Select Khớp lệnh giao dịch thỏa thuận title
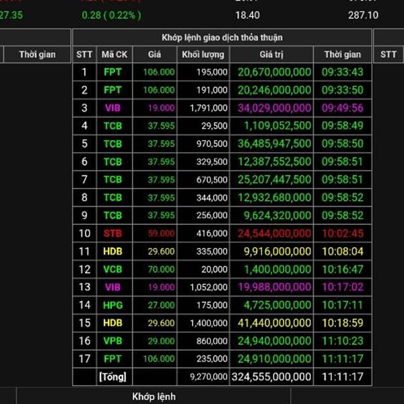The width and height of the screenshot is (404, 404). coord(222,37)
